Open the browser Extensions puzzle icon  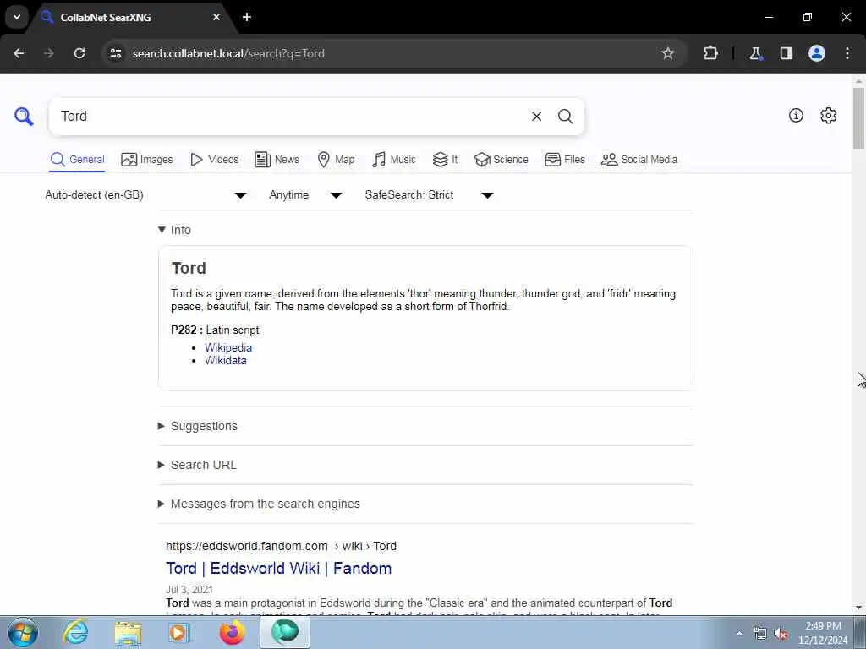[710, 53]
